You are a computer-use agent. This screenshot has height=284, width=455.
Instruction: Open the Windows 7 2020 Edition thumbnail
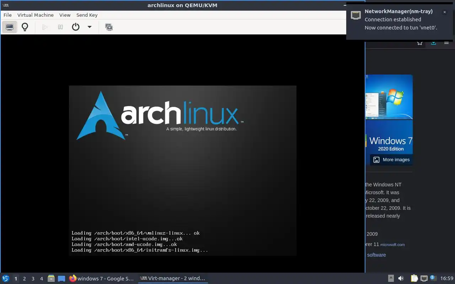[x=389, y=142]
